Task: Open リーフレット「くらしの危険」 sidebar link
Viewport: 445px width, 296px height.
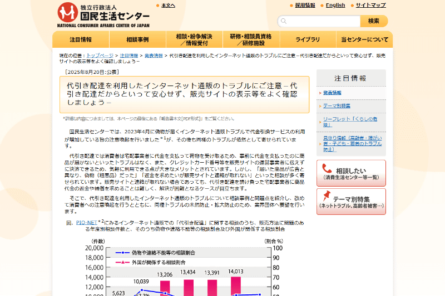Action: [350, 122]
